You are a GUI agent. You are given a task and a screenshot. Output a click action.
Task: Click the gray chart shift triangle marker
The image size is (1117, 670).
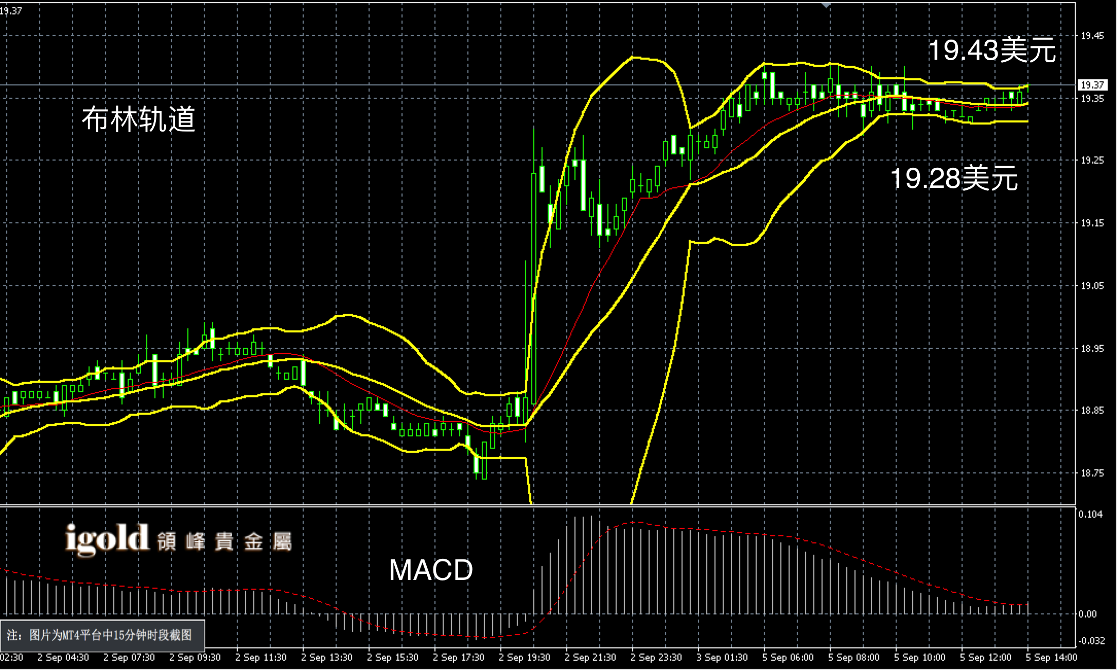(826, 5)
